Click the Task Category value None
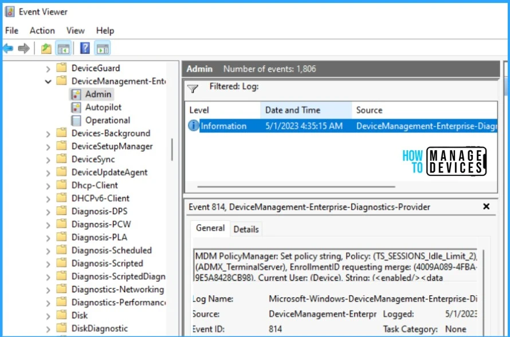The height and width of the screenshot is (337, 510). (x=456, y=329)
